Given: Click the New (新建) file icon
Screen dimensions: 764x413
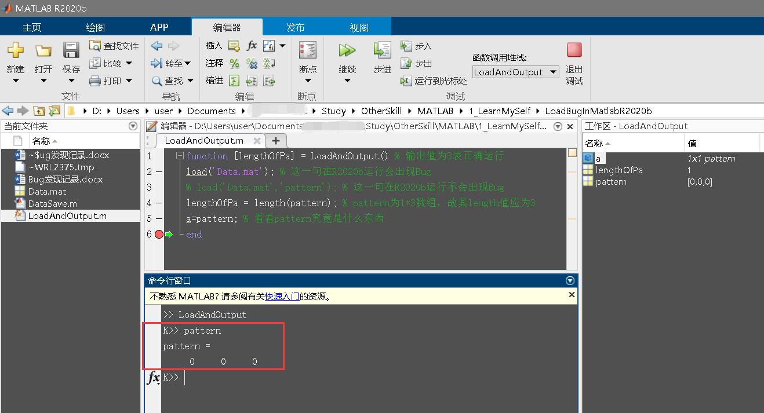Looking at the screenshot, I should [16, 50].
